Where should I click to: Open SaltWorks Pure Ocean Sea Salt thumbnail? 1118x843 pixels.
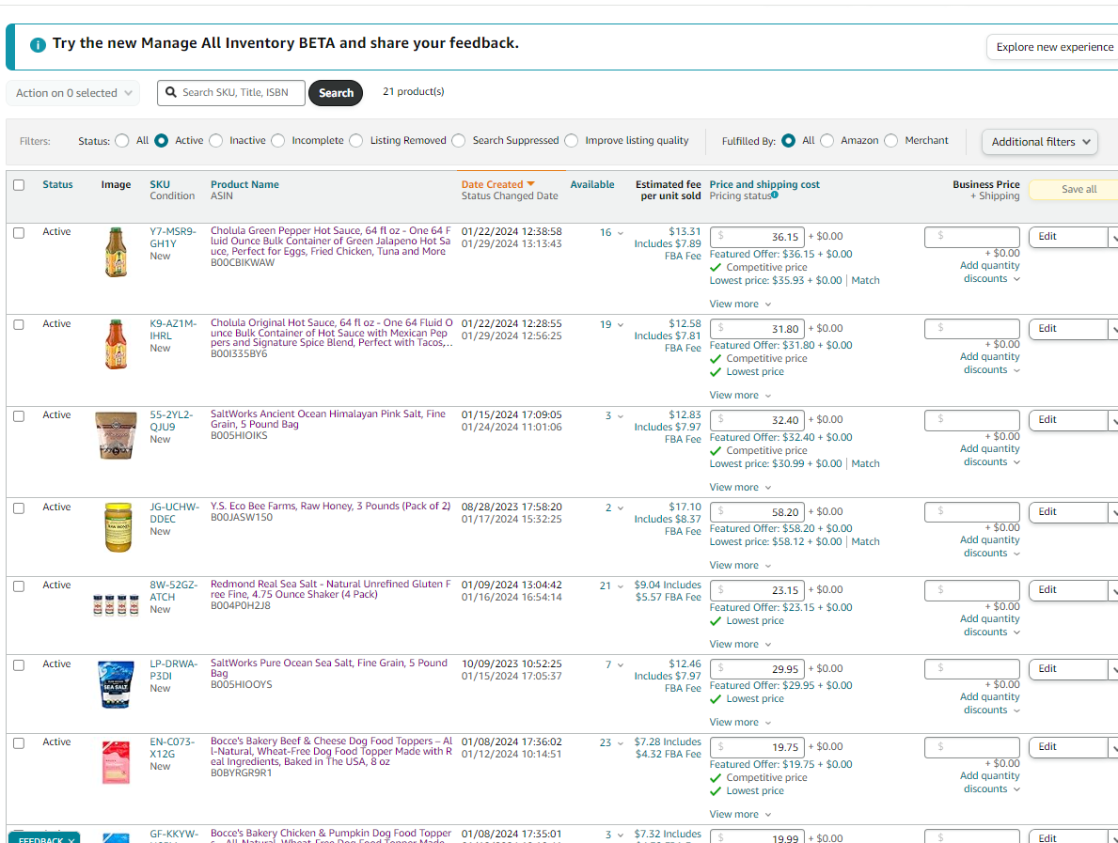pyautogui.click(x=116, y=684)
